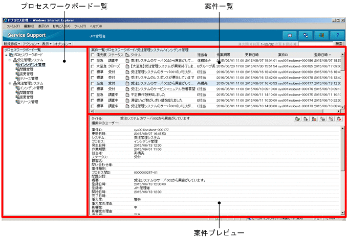Click the document icon in the タイトル column header

click(x=127, y=55)
